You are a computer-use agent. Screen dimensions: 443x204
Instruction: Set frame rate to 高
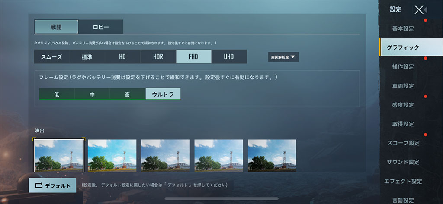(127, 94)
